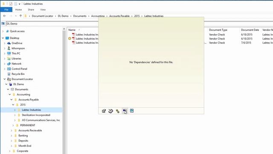Select the Desktop icon in navigation tree
The height and width of the screenshot is (154, 273).
(7, 38)
